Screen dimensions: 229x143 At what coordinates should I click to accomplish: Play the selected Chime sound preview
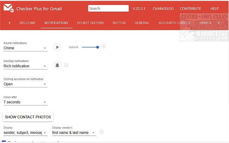tap(57, 47)
